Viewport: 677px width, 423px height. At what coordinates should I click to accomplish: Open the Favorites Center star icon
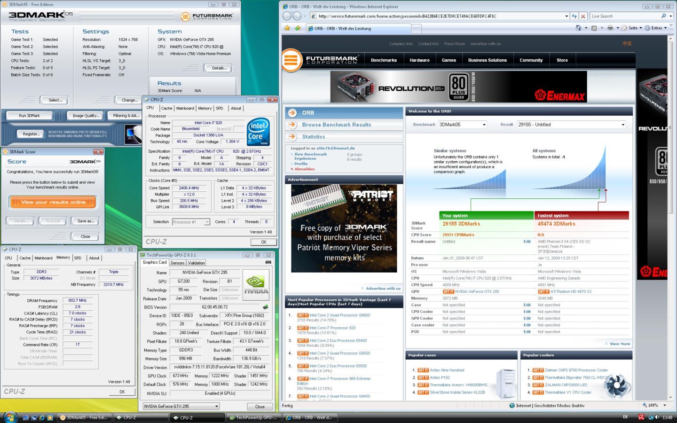pyautogui.click(x=287, y=28)
